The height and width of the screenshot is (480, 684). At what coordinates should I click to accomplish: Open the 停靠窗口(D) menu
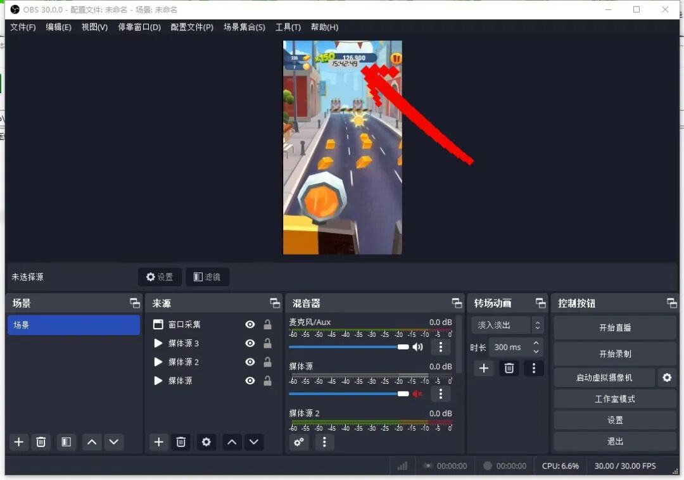point(139,27)
